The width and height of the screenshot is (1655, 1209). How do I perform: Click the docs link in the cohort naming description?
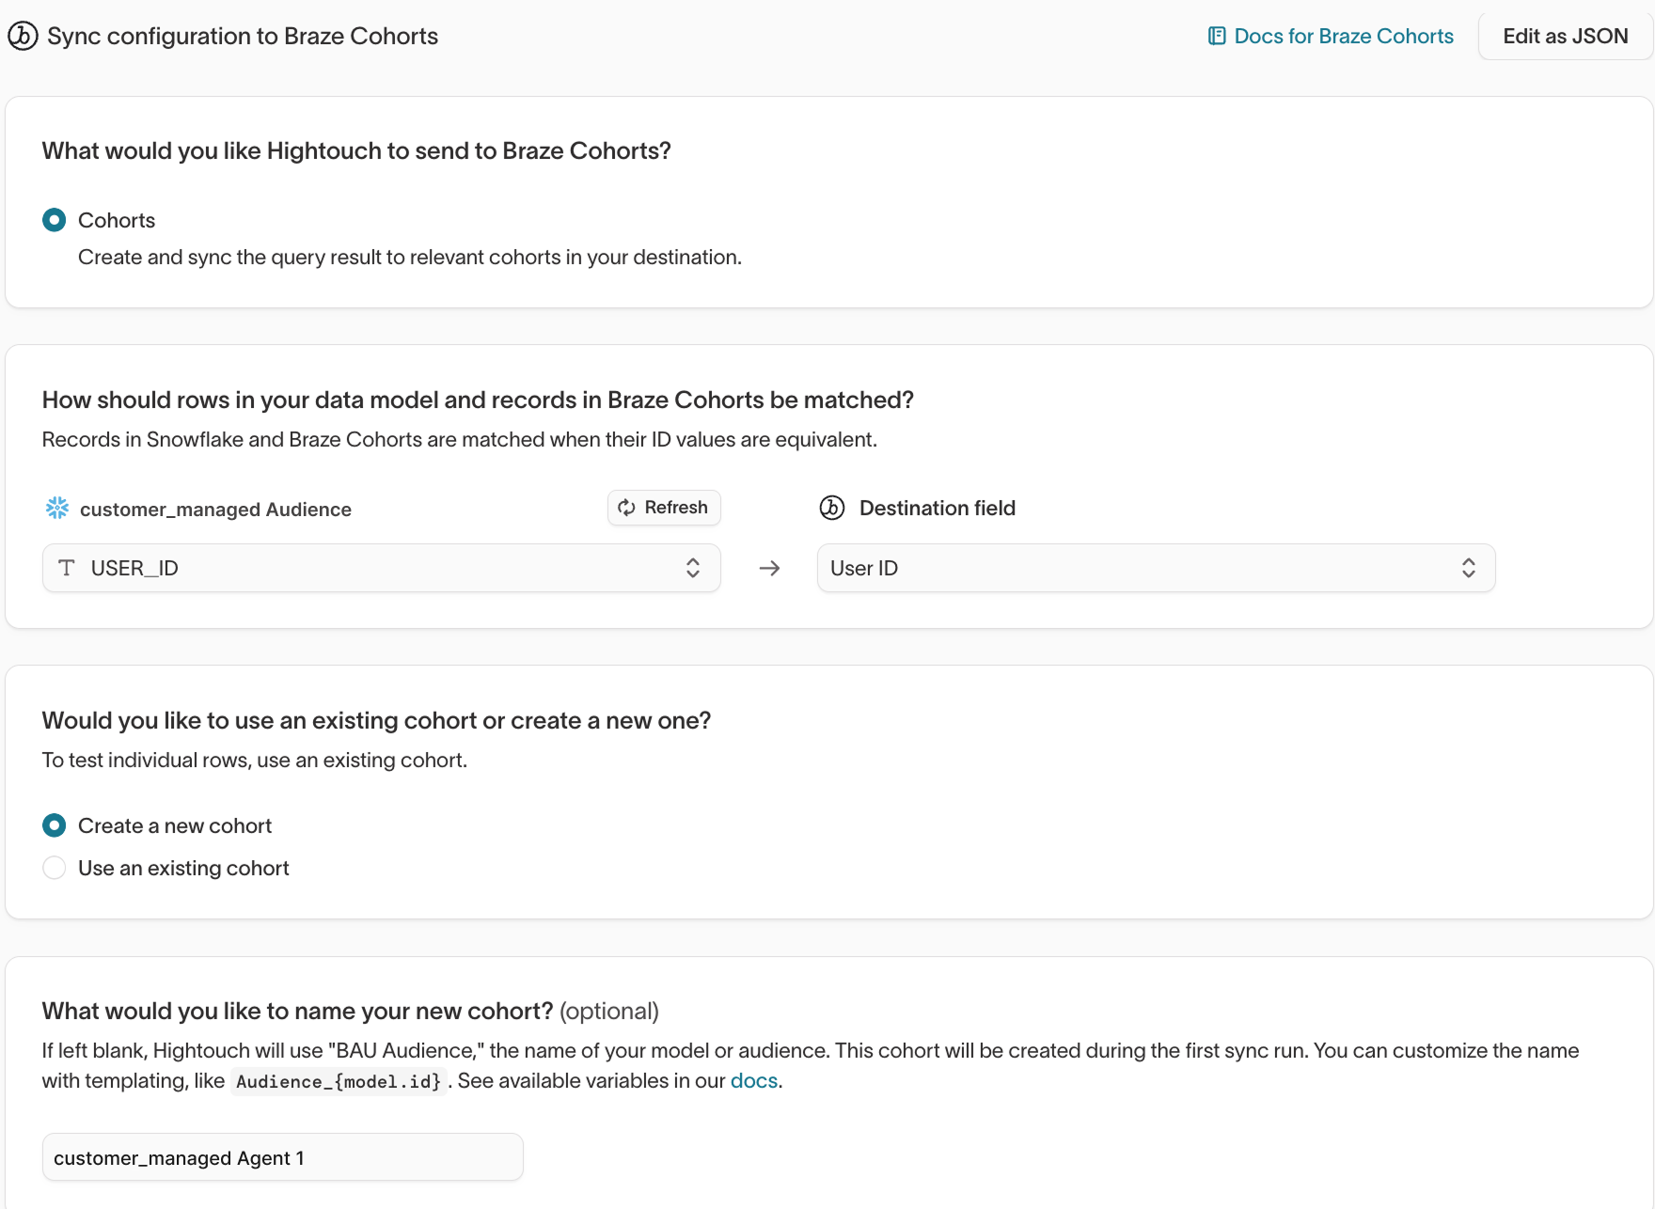[x=753, y=1080]
